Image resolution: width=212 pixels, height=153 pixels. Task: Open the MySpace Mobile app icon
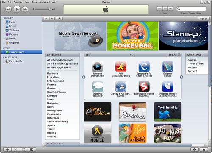point(167,86)
